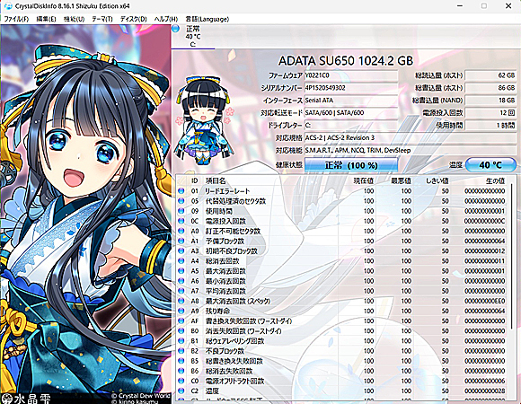Select raw value 00000000000C in row 0C
This screenshot has width=521, height=404.
pyautogui.click(x=485, y=221)
